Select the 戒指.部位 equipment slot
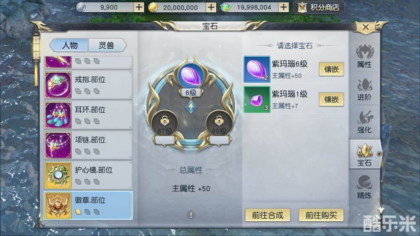 [x=88, y=85]
